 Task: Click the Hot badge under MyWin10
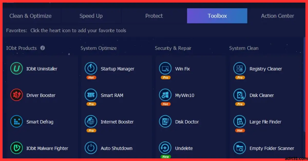[166, 104]
